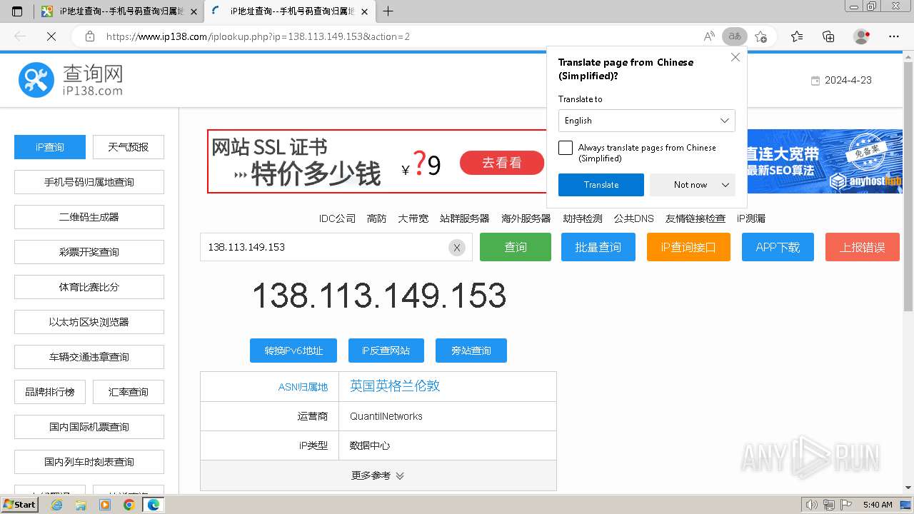914x514 pixels.
Task: Click the browser address bar URL
Action: 258,36
